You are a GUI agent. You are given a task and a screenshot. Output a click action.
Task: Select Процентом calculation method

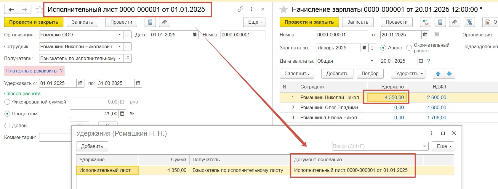pyautogui.click(x=7, y=114)
